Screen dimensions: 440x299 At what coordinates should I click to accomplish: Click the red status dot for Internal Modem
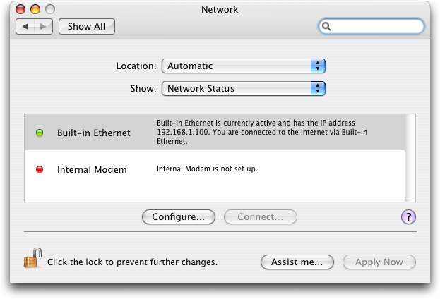pos(40,169)
